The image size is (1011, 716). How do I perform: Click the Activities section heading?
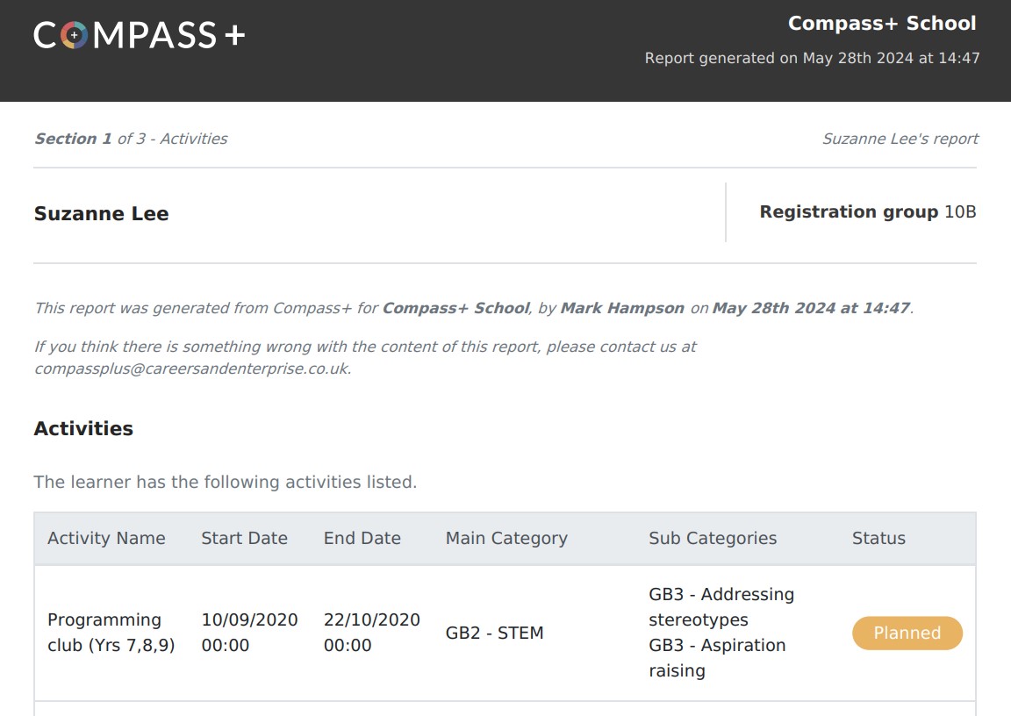tap(83, 429)
